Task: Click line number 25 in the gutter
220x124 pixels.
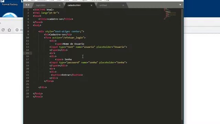Action: 27,84
